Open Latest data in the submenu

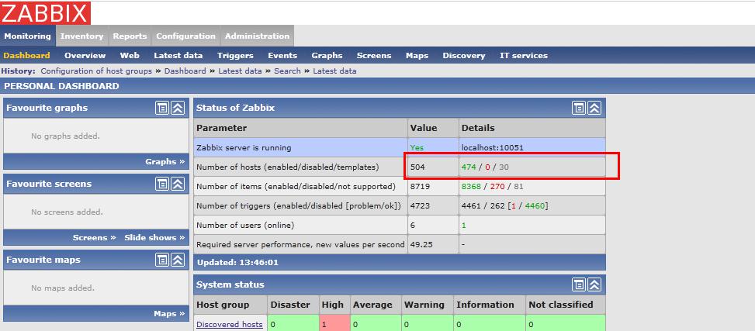pyautogui.click(x=178, y=55)
